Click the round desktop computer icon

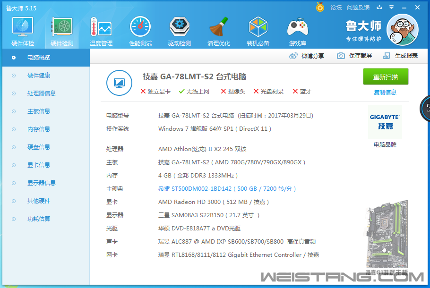(119, 83)
